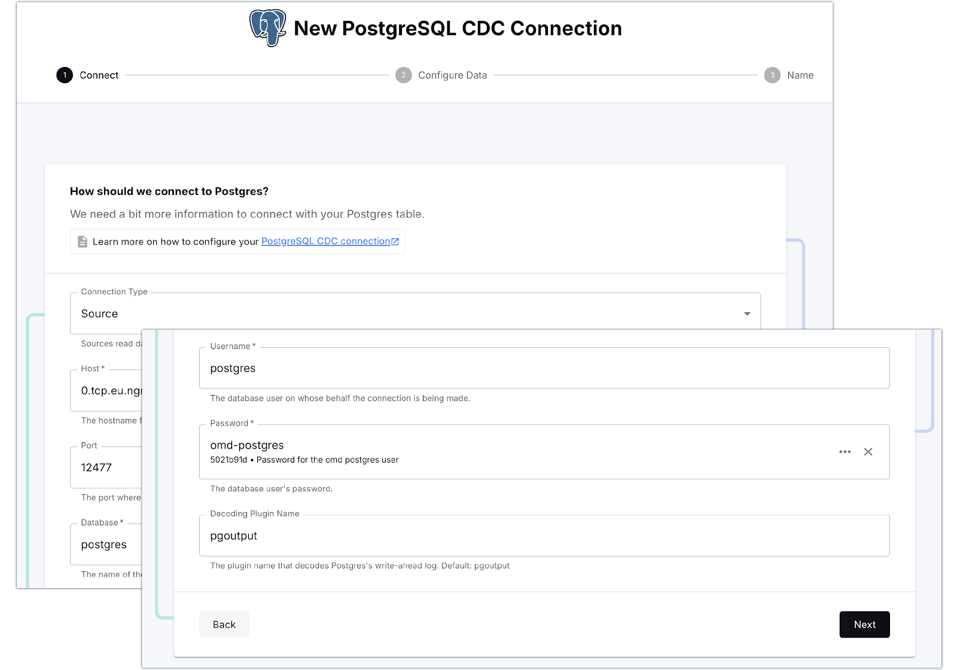Open the three-dots menu in Password field

845,452
